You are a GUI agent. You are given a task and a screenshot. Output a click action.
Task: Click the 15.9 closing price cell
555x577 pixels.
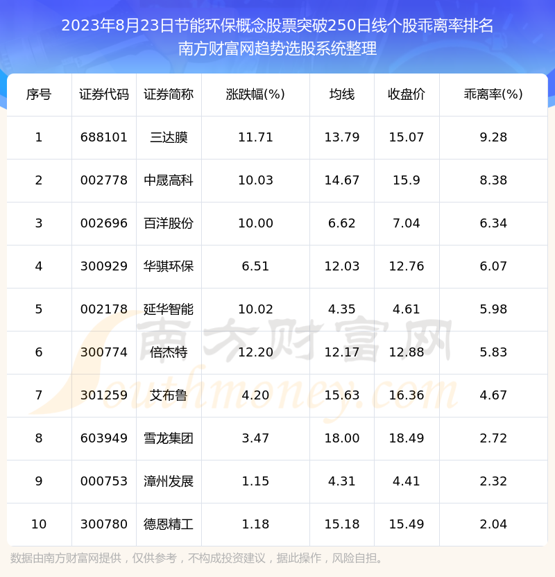coord(407,180)
